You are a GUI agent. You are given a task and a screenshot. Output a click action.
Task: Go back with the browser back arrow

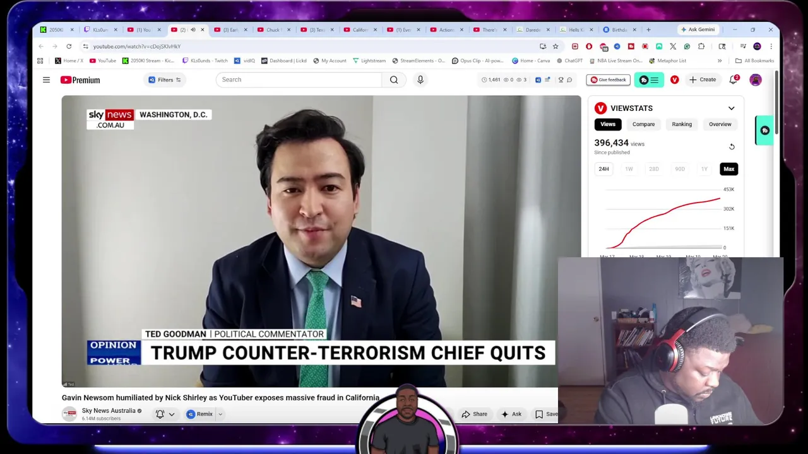tap(41, 46)
